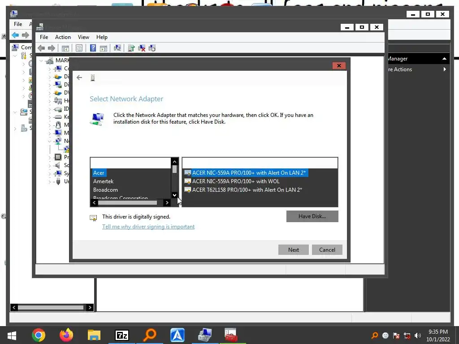Screen dimensions: 459x344
Task: Click manufacturer list vertical scrollbar thumb
Action: point(174,169)
